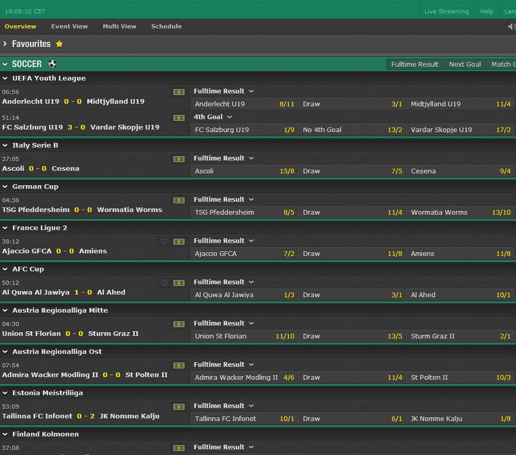Bet on Wormatia Worms at 13/10
This screenshot has height=455, width=516.
pos(460,212)
